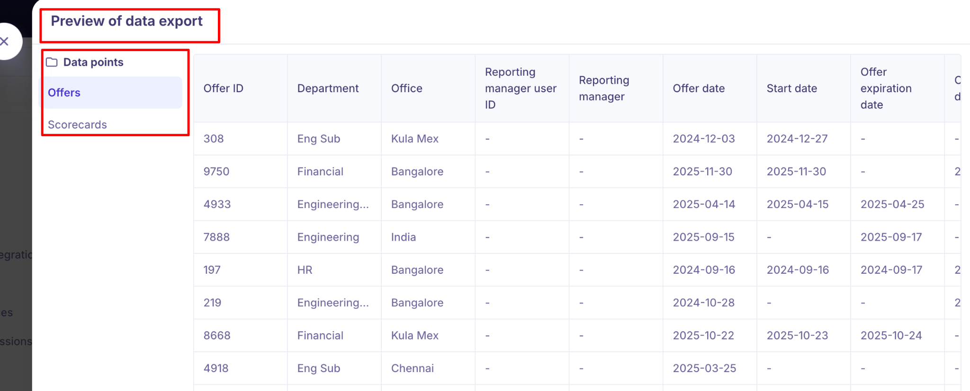Image resolution: width=970 pixels, height=391 pixels.
Task: Close the data export preview panel
Action: click(x=6, y=42)
